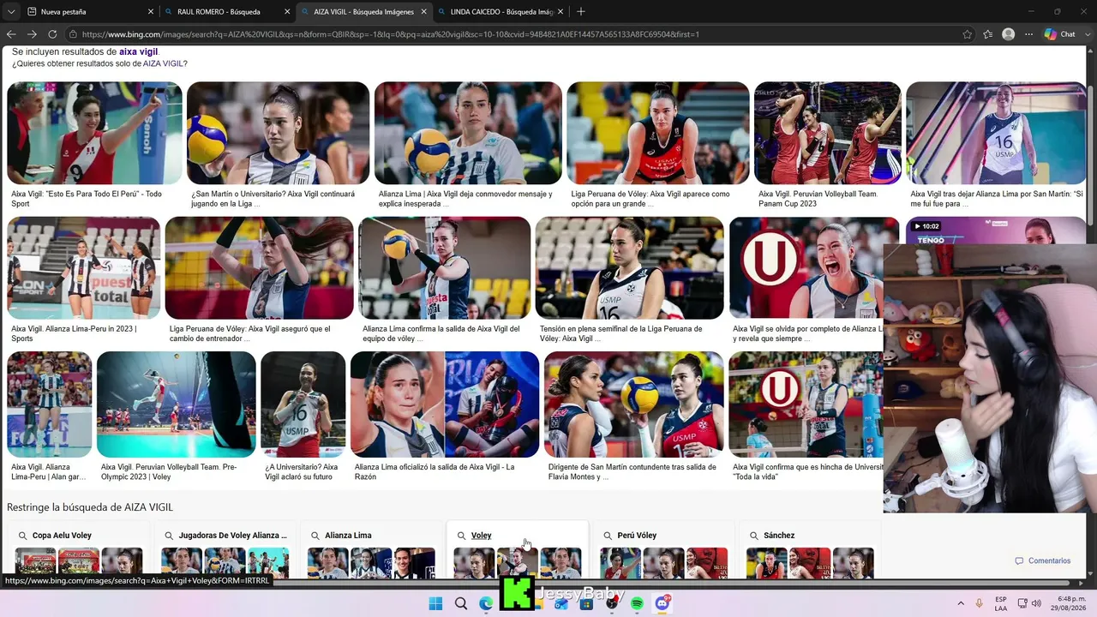Open the Windows Start menu
1097x617 pixels.
point(435,603)
